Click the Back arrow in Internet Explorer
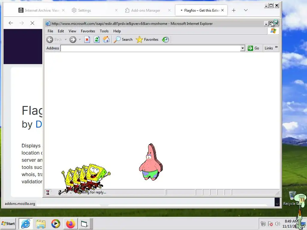This screenshot has width=307, height=230. point(50,40)
